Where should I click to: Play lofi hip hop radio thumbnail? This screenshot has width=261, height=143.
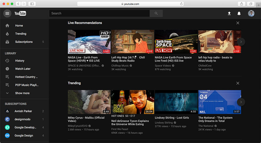[220, 42]
